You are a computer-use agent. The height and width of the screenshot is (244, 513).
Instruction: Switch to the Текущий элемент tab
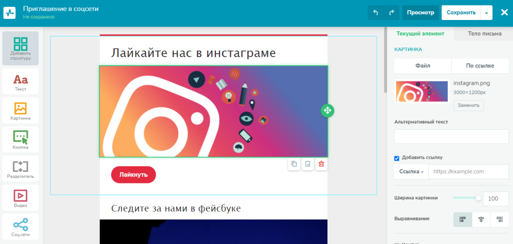420,34
